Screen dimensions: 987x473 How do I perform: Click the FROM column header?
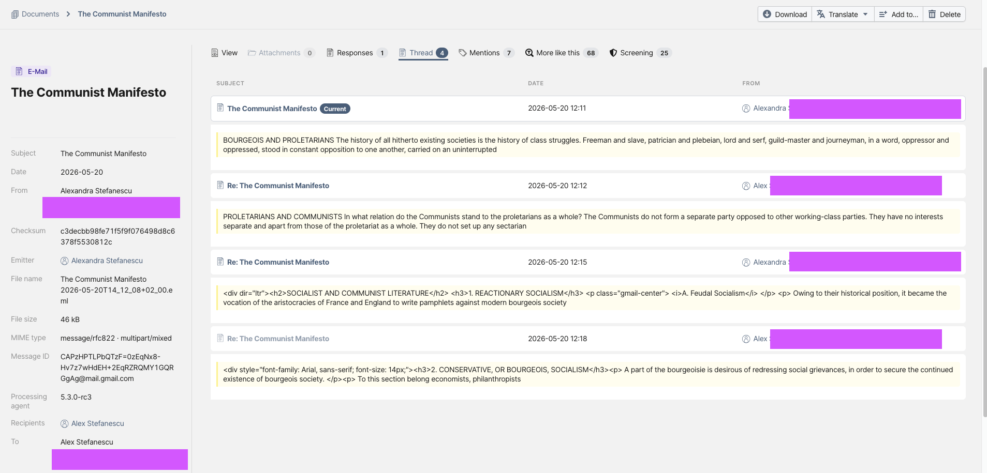[x=751, y=83]
